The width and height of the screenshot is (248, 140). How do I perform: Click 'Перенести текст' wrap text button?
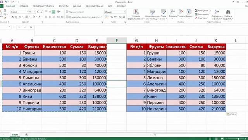coord(75,12)
